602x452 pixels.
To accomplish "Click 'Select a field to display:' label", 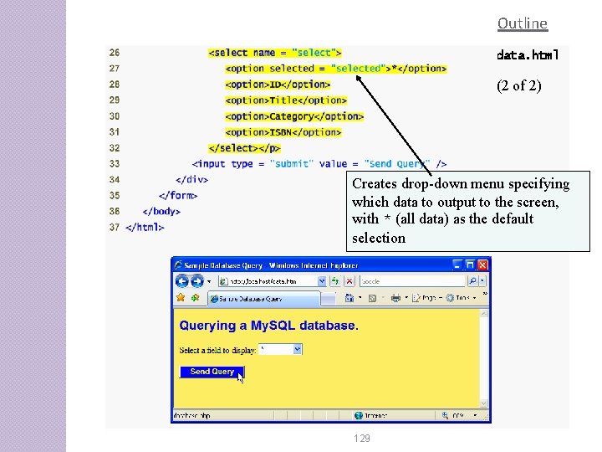I will tap(217, 350).
